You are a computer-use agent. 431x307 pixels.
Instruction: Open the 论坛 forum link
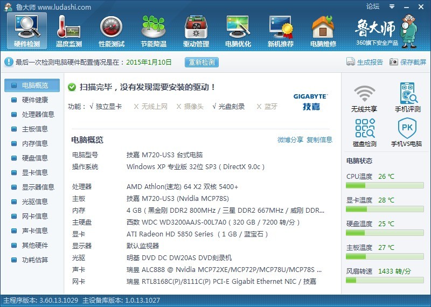[372, 6]
